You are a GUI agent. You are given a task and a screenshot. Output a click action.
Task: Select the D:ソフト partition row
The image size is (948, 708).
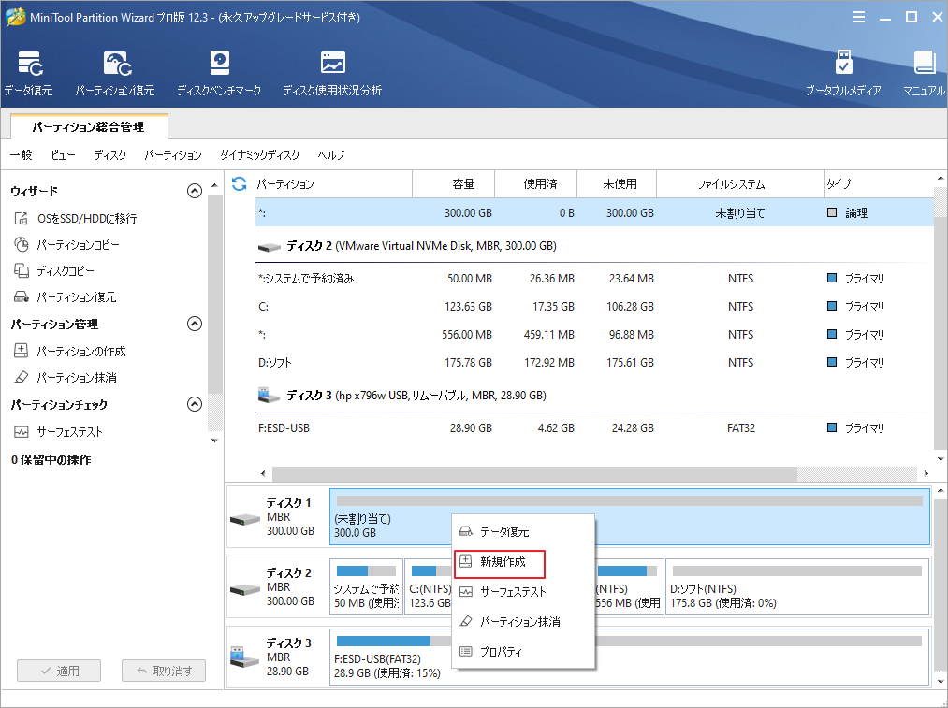594,363
